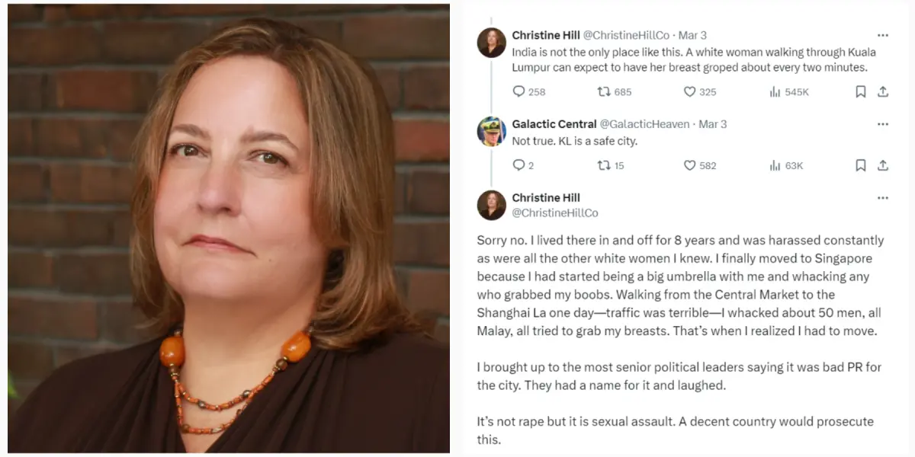View analytics of tweet with 545K views
This screenshot has height=457, width=915.
(775, 91)
